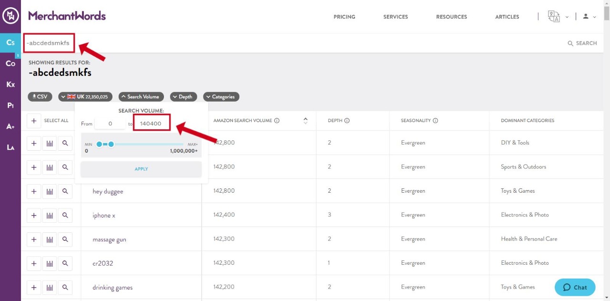The image size is (610, 301).
Task: Expand the UK marketplace dropdown
Action: point(86,97)
